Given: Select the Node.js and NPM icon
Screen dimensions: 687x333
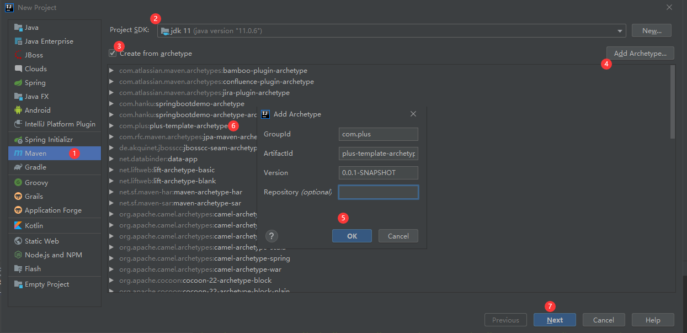Looking at the screenshot, I should click(18, 255).
